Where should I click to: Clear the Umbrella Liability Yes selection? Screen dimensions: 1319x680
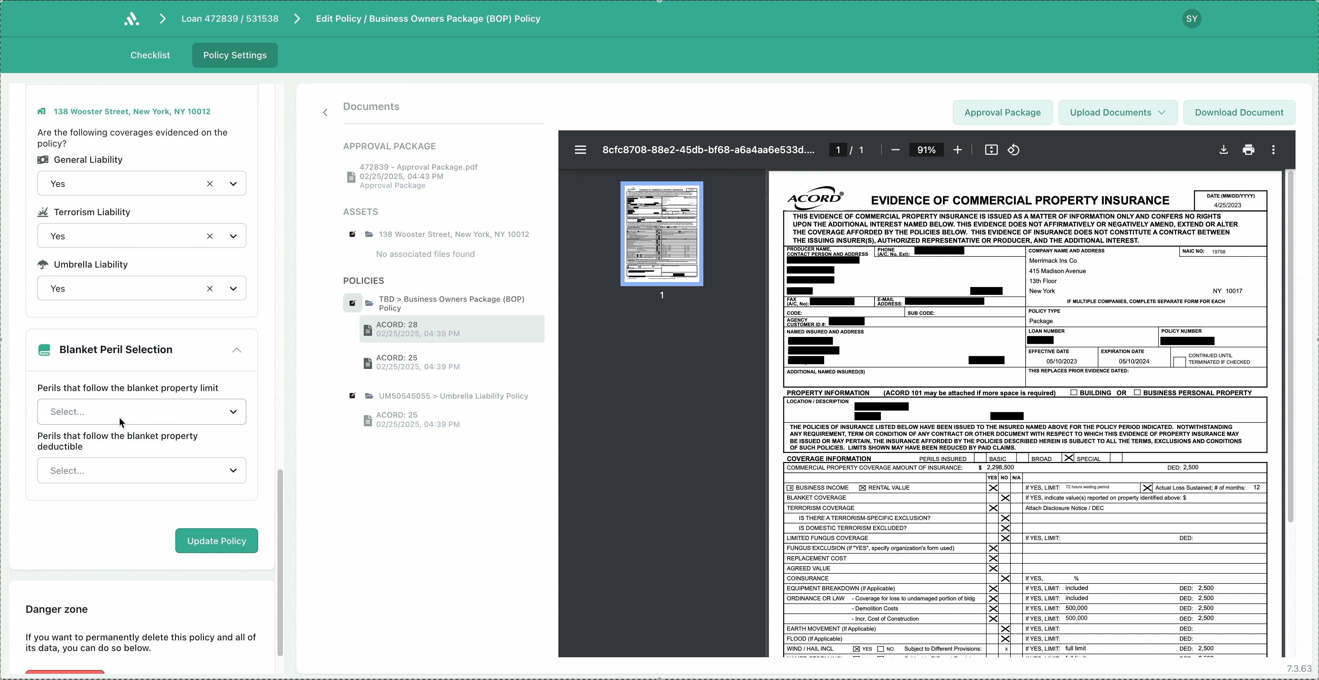coord(209,289)
